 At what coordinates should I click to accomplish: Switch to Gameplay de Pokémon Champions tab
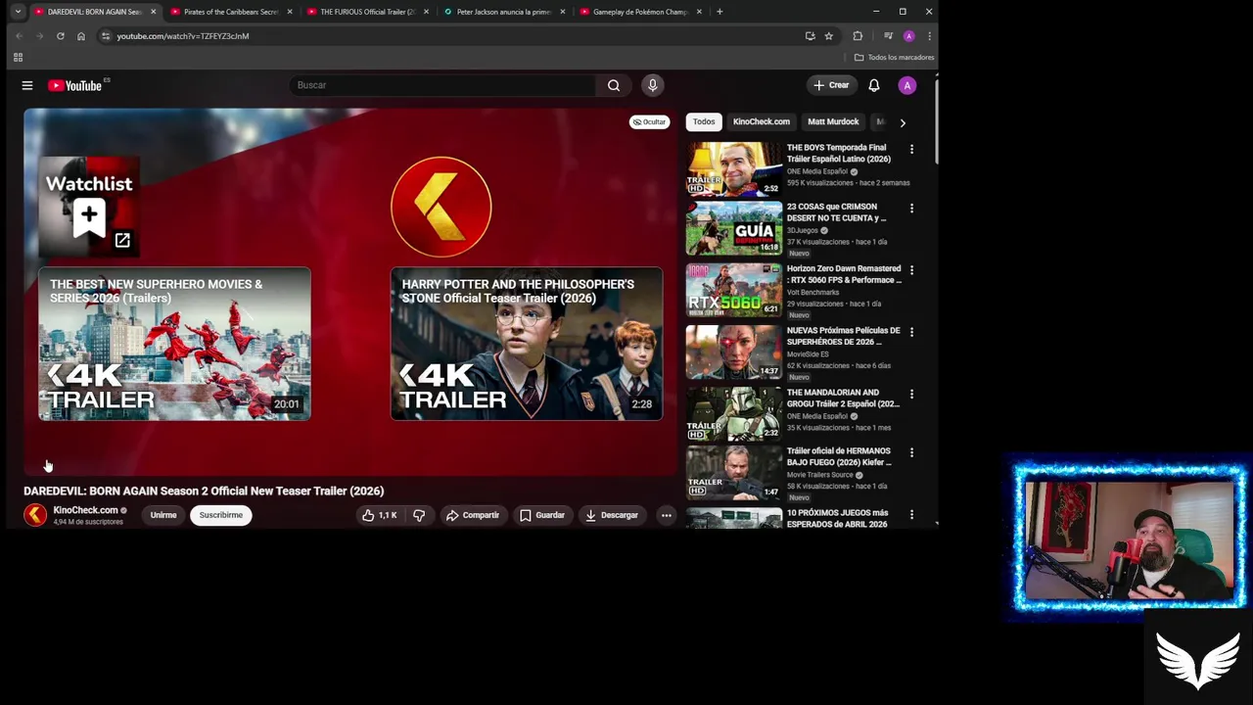(639, 12)
